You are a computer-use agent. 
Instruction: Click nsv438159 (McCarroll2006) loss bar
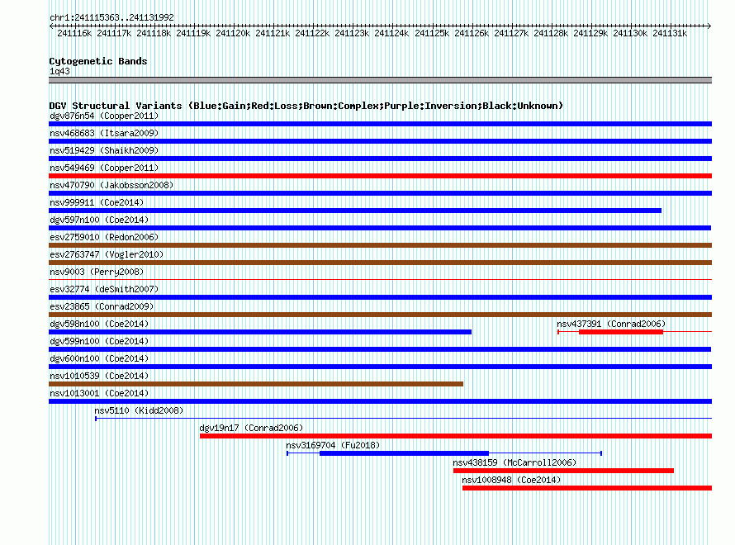563,471
